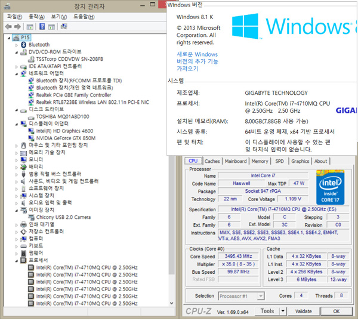This screenshot has width=358, height=321.
Task: Select the 소프트웨어 장치 category icon
Action: click(23, 189)
